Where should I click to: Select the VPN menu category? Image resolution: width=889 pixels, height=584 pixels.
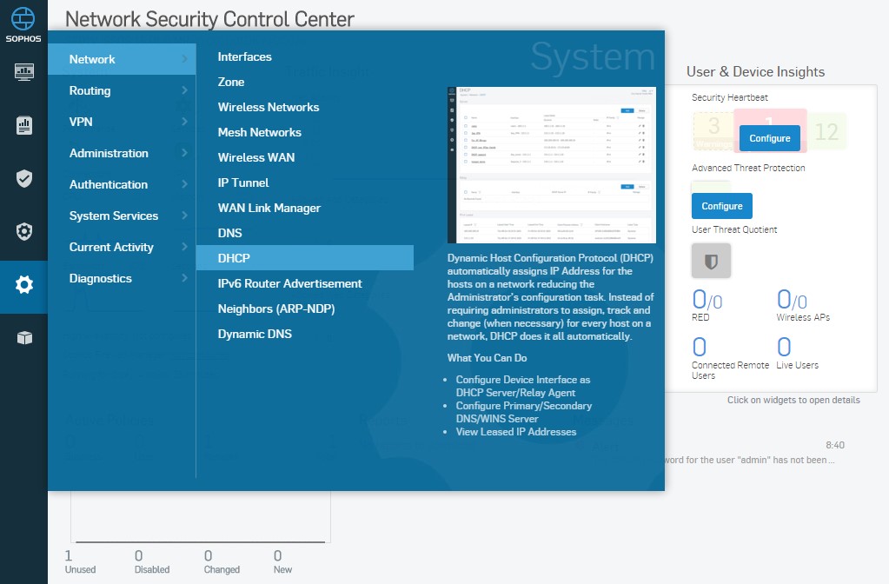(122, 122)
